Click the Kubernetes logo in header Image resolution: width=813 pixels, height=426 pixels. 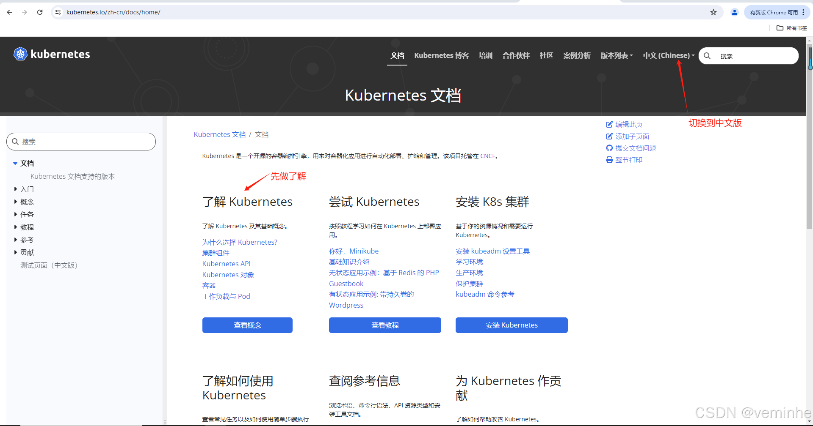coord(52,54)
